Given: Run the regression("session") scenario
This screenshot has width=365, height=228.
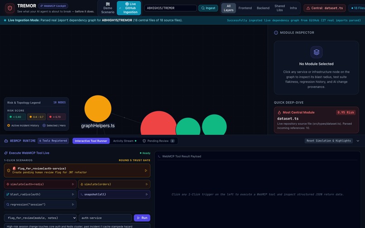Looking at the screenshot, I should point(40,204).
